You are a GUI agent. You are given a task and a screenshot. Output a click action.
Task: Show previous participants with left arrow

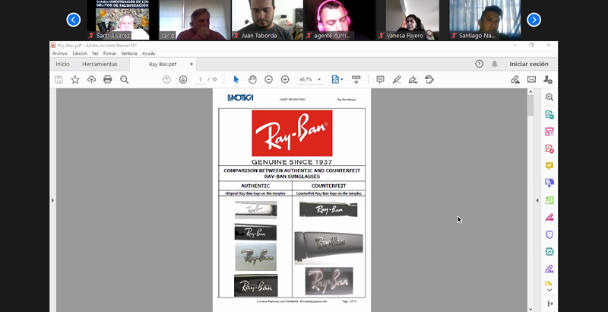click(74, 19)
